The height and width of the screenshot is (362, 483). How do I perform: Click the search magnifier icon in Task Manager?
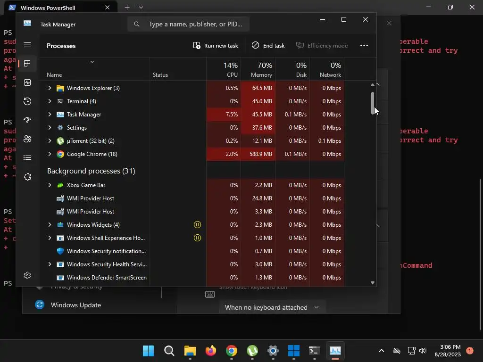pos(137,24)
